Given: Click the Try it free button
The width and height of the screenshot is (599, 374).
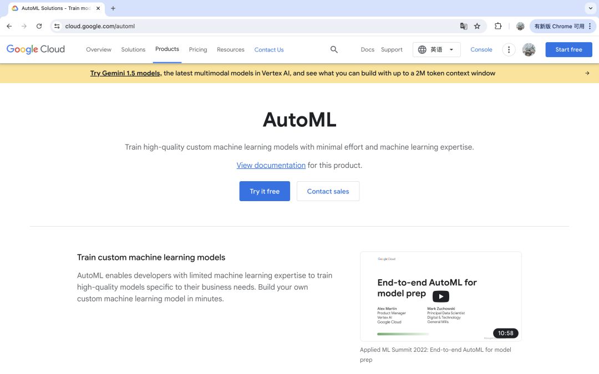Looking at the screenshot, I should tap(265, 191).
